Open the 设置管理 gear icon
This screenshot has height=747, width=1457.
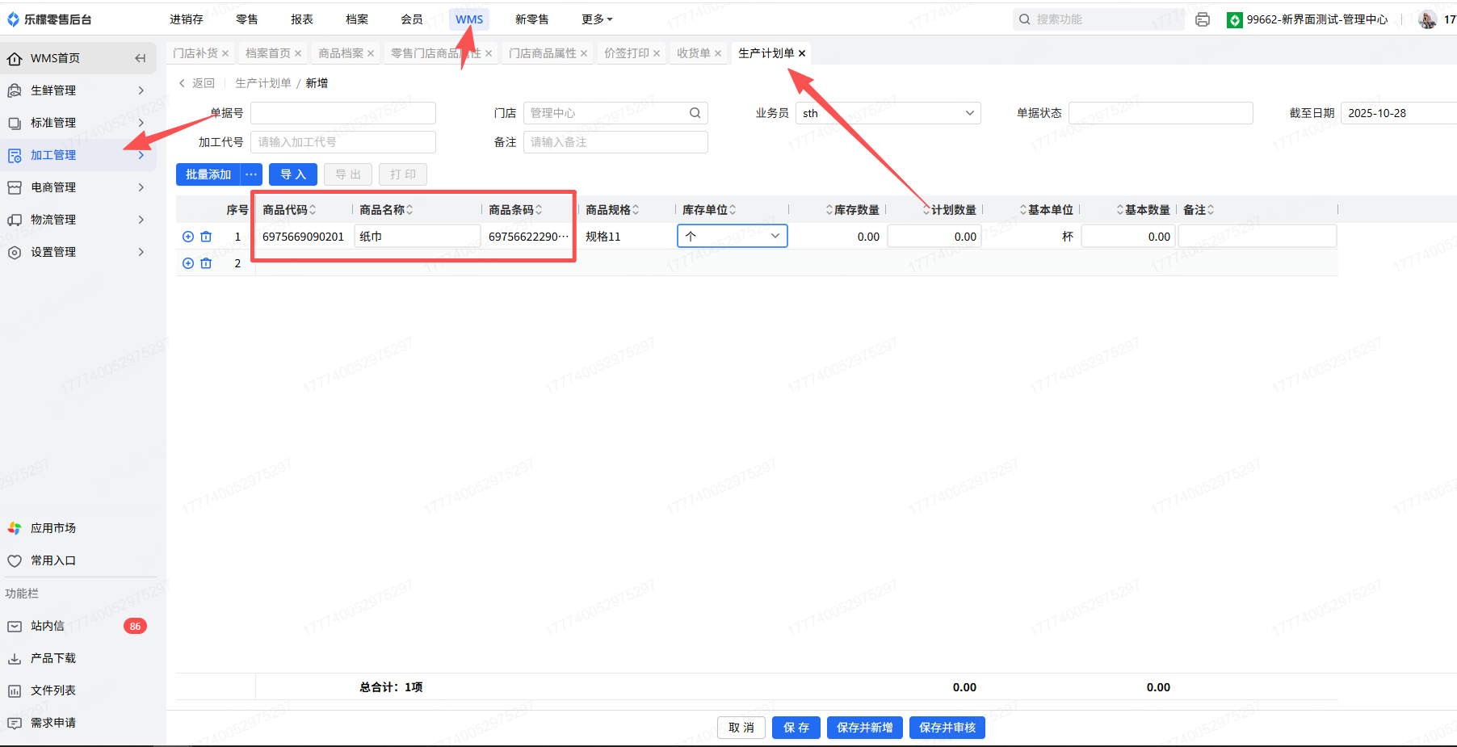click(15, 252)
